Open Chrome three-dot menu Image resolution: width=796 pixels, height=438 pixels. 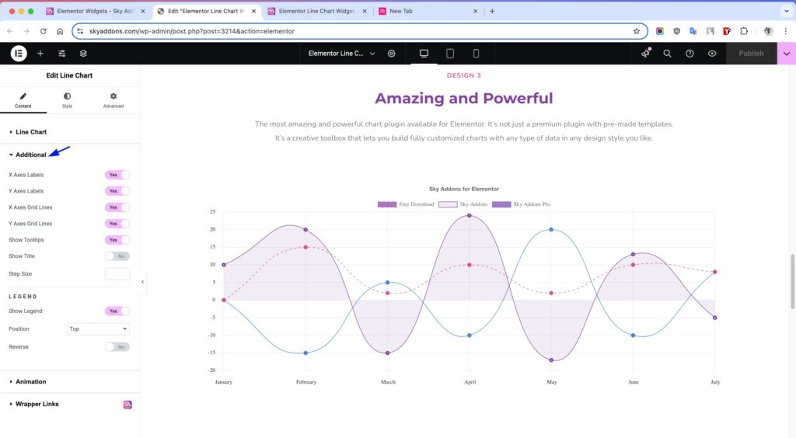pos(785,31)
